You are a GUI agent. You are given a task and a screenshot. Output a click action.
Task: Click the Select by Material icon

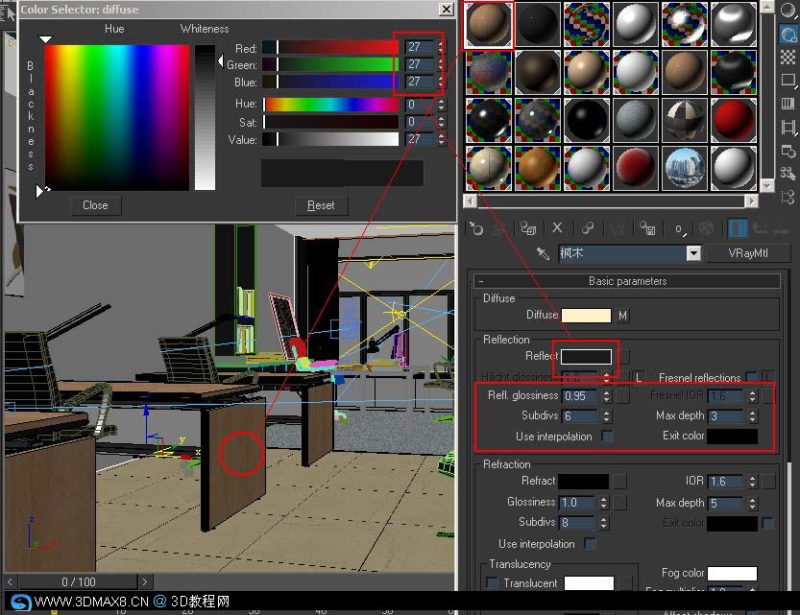(788, 174)
